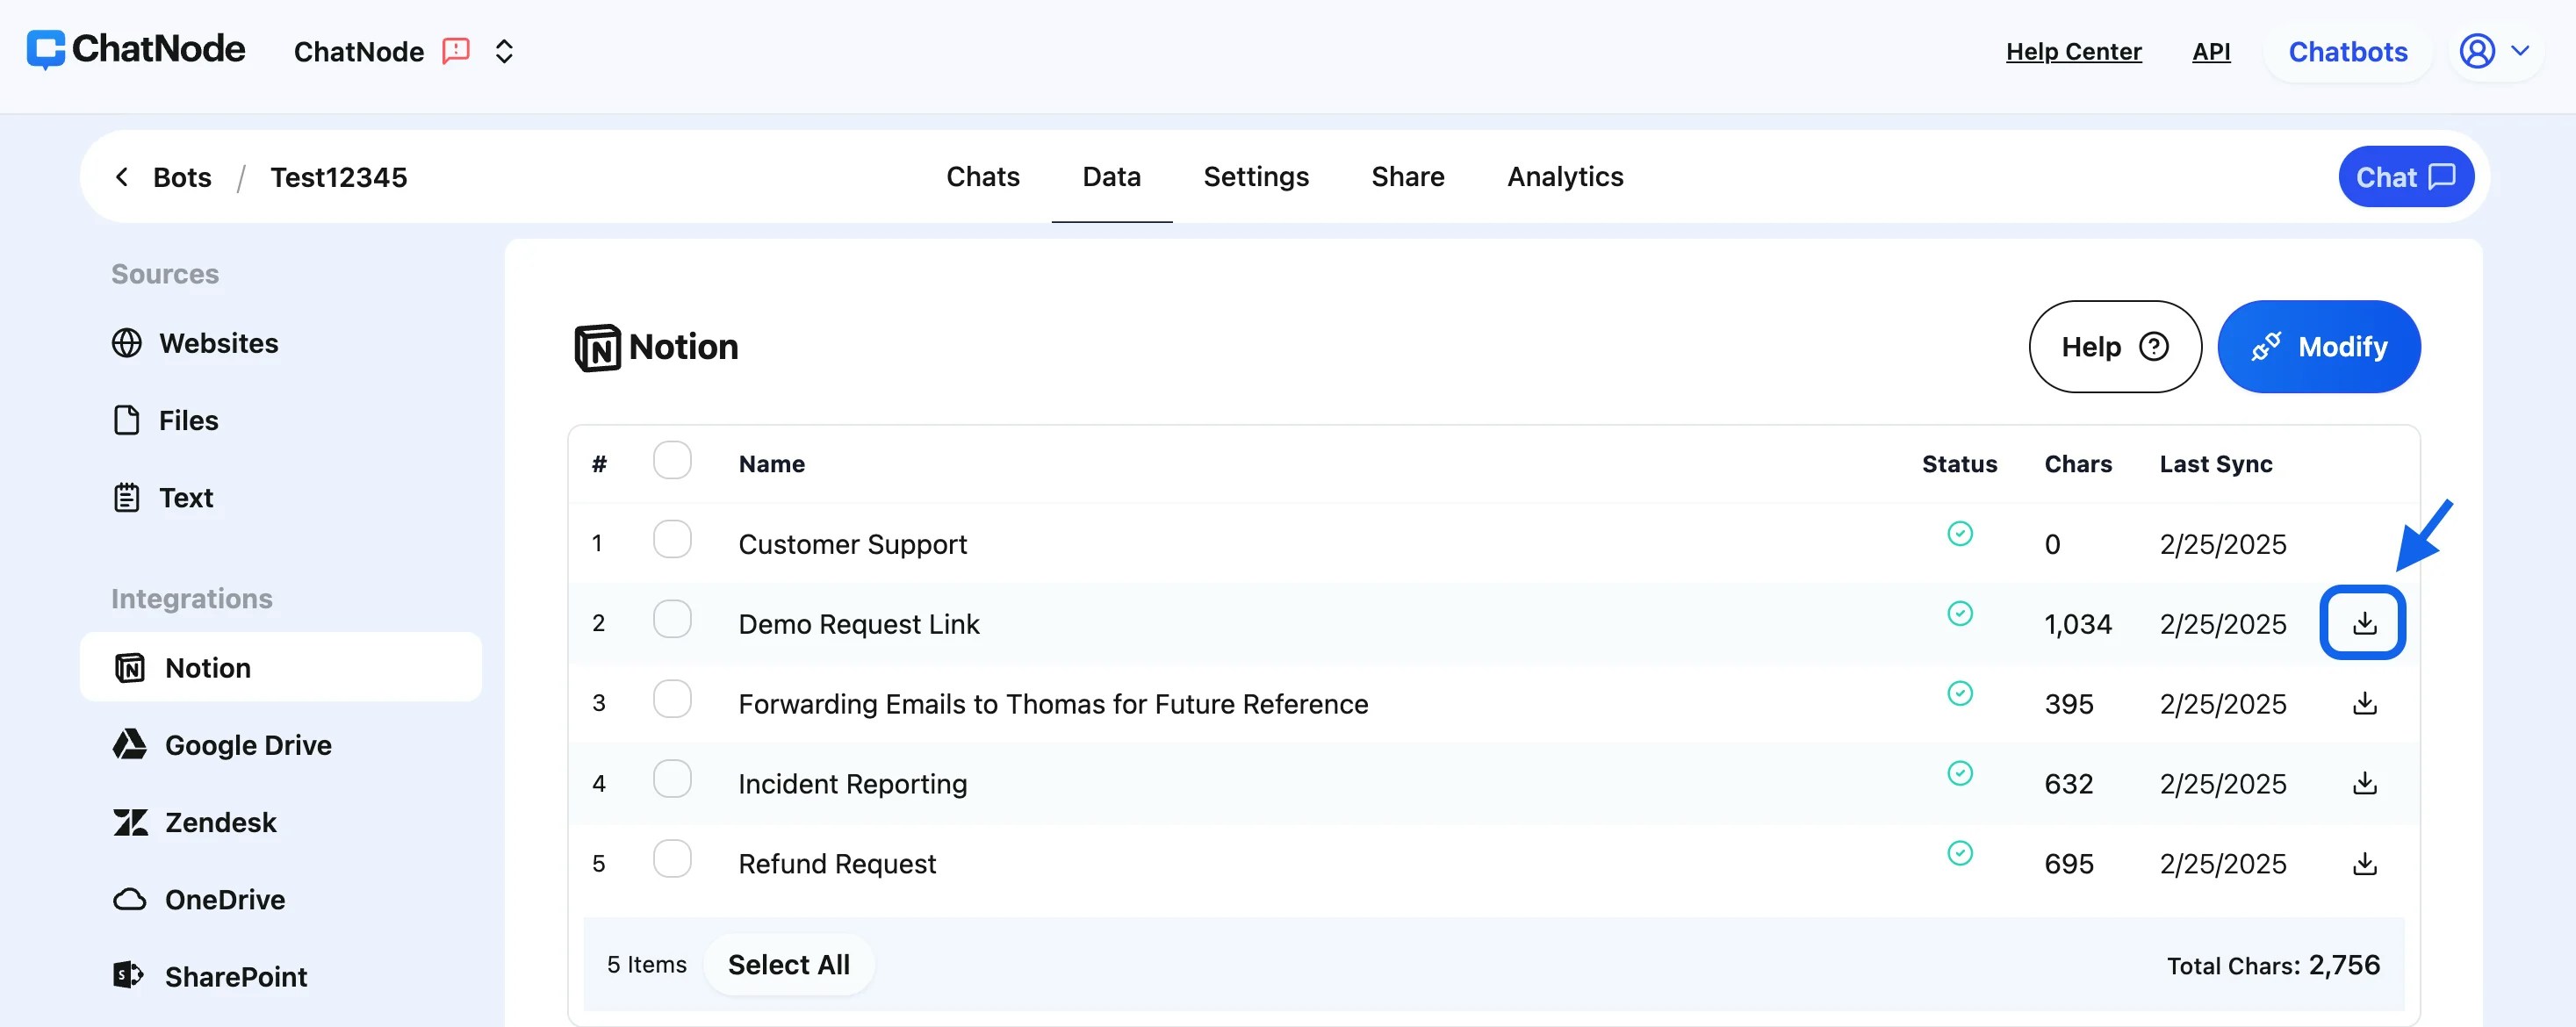Click the Forwarding Emails status check icon
Image resolution: width=2576 pixels, height=1027 pixels.
pos(1960,694)
